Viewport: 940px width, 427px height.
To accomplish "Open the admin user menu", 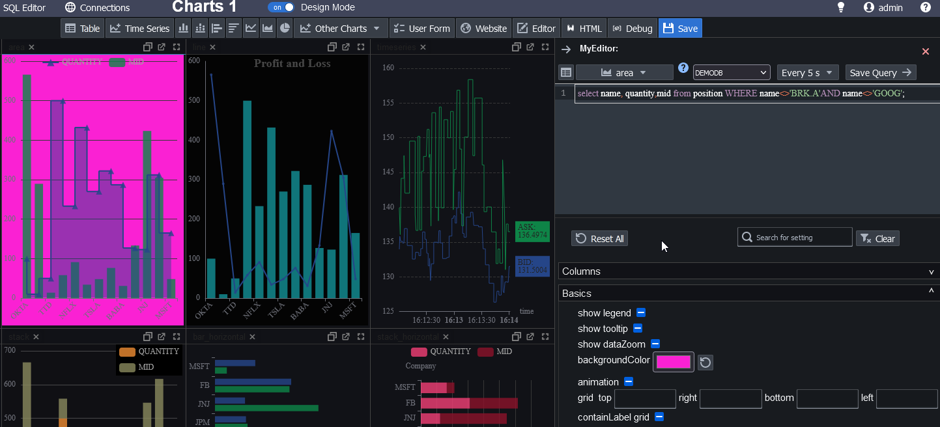I will point(883,8).
